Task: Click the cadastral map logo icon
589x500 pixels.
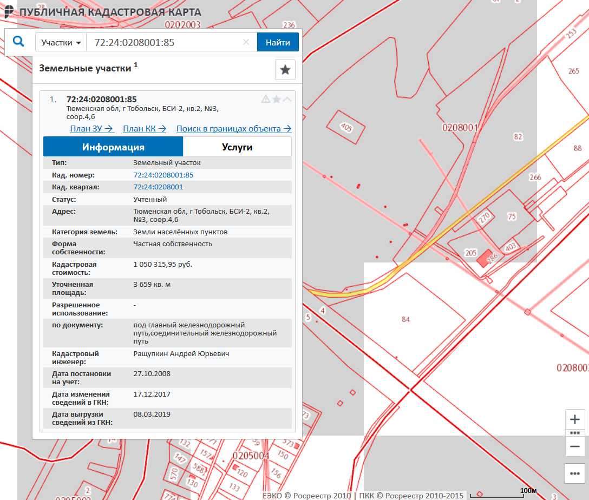Action: click(9, 12)
